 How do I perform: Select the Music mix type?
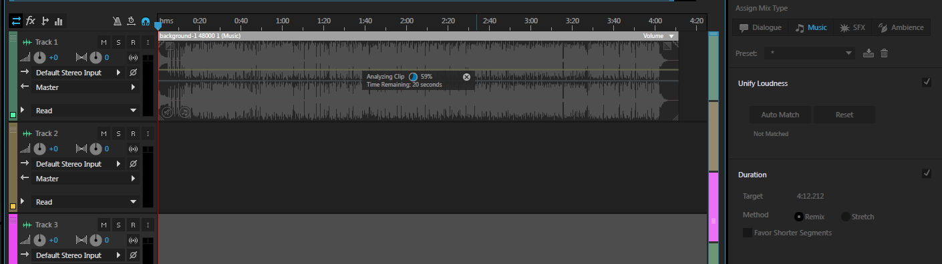810,27
